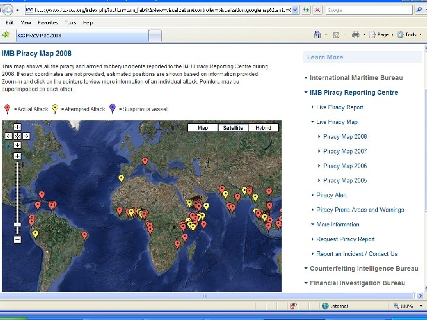Open the Favorites menu
The height and width of the screenshot is (320, 427).
[x=47, y=23]
